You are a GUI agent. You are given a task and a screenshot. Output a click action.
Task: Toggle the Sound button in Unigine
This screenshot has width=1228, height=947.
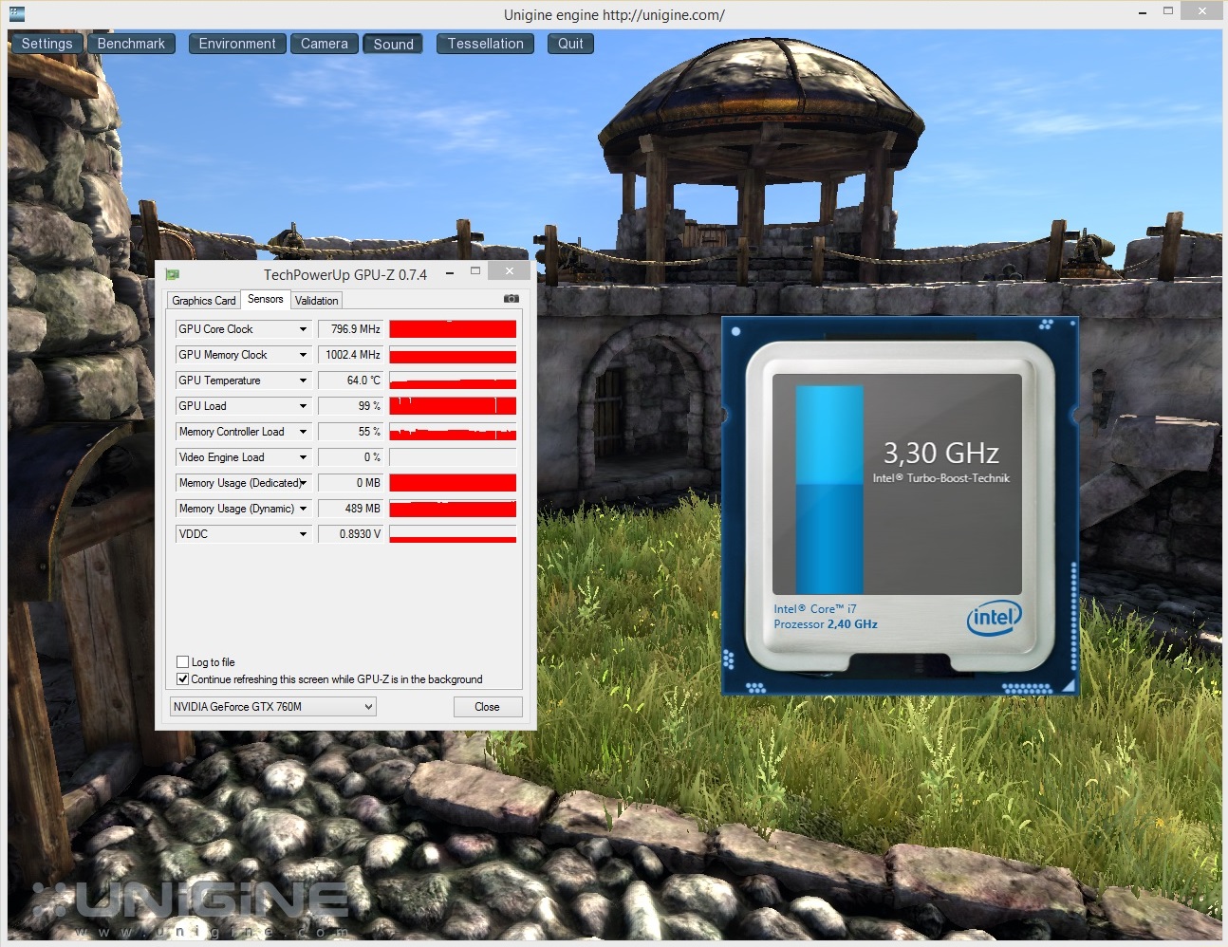(x=394, y=44)
